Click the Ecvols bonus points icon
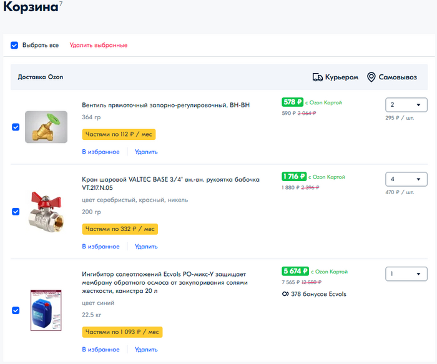 (x=285, y=294)
